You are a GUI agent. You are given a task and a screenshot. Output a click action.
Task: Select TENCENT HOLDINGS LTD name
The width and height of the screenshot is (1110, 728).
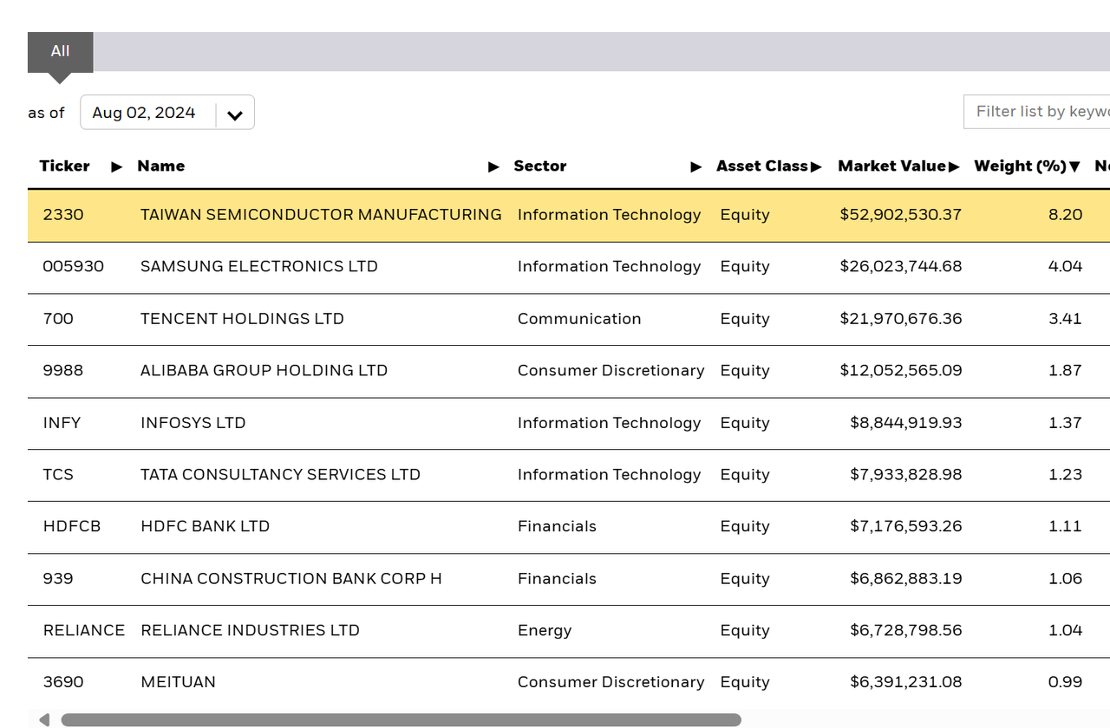coord(242,318)
